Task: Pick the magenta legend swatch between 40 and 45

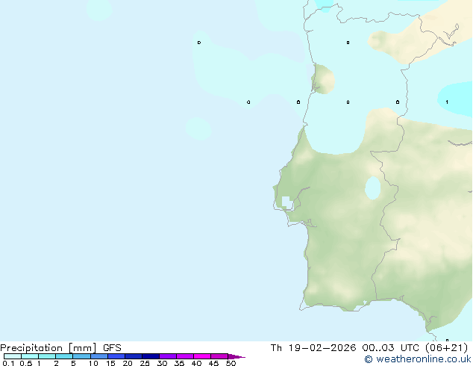Action: [202, 356]
